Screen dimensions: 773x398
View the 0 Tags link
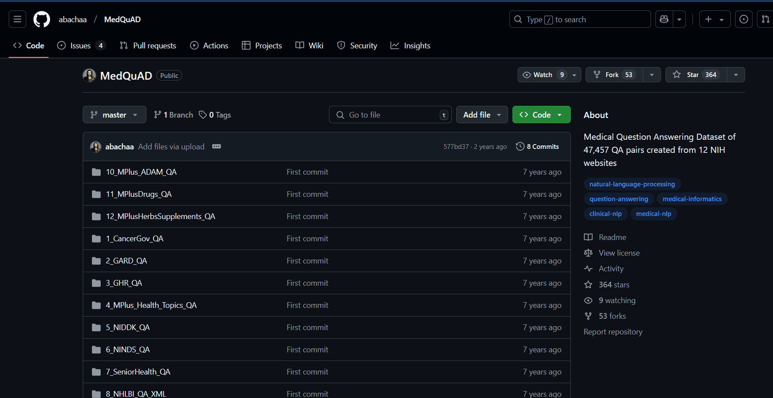pyautogui.click(x=215, y=115)
